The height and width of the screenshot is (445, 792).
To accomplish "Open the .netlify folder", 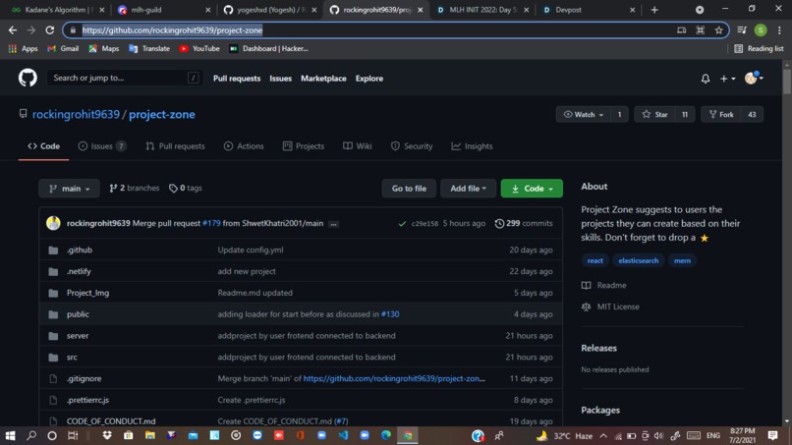I will [79, 271].
